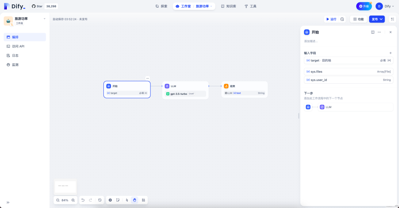Click the 运行 run button
Screen dimensions: 399x208
331,19
